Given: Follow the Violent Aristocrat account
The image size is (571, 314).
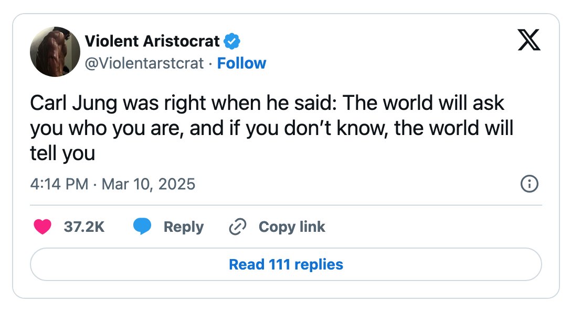Looking at the screenshot, I should tap(241, 63).
